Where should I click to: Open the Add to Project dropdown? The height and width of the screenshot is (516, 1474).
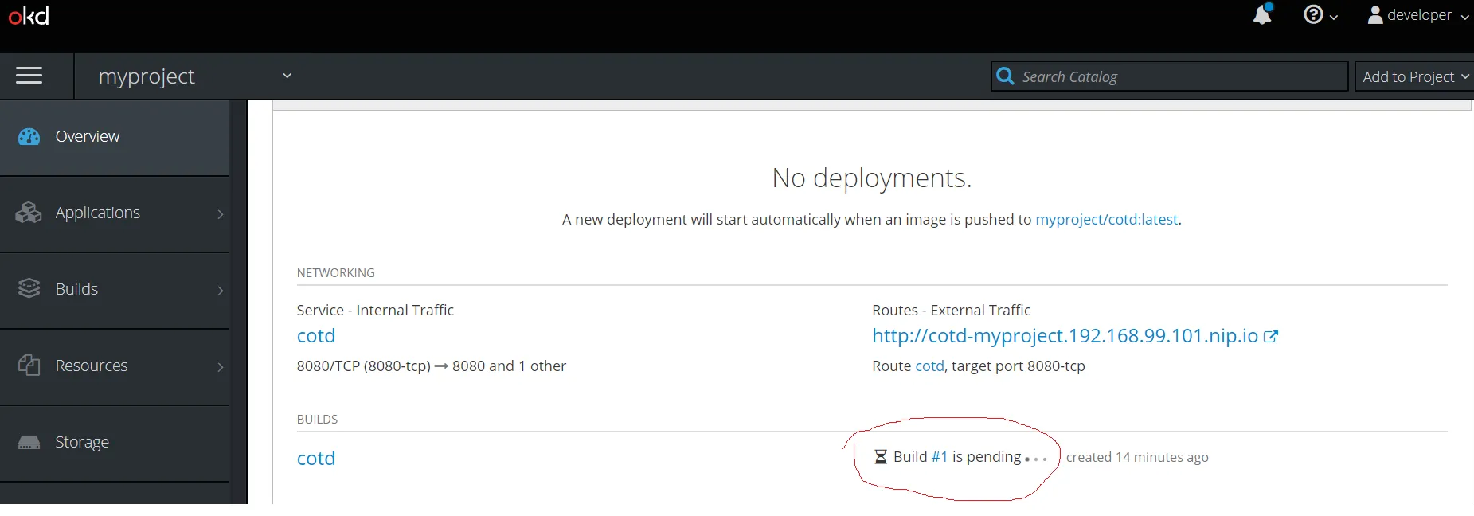pos(1414,76)
